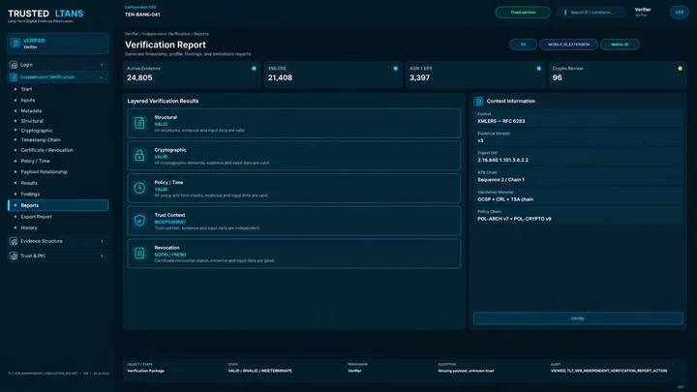Click ATS Chain Sequence 2 / Chain 1
Viewport: 697px width, 392px height.
click(501, 180)
